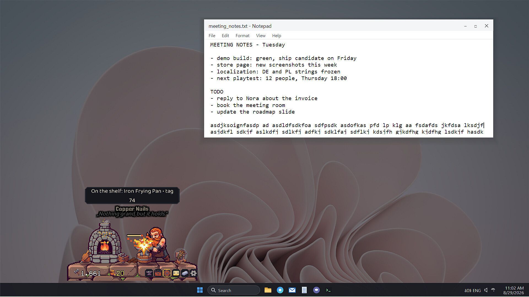Open the Windows Start menu
The image size is (529, 297).
pos(200,290)
